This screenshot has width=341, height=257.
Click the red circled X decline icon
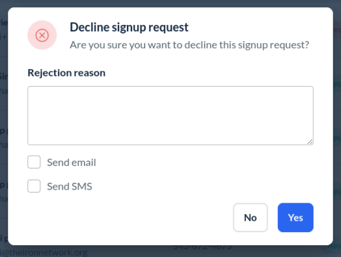pyautogui.click(x=42, y=35)
